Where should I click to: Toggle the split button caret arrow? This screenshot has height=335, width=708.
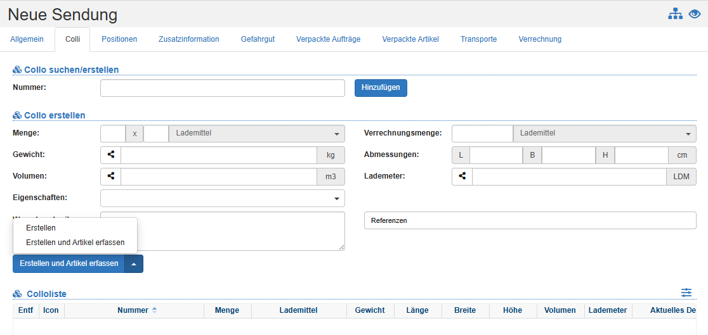tap(134, 264)
